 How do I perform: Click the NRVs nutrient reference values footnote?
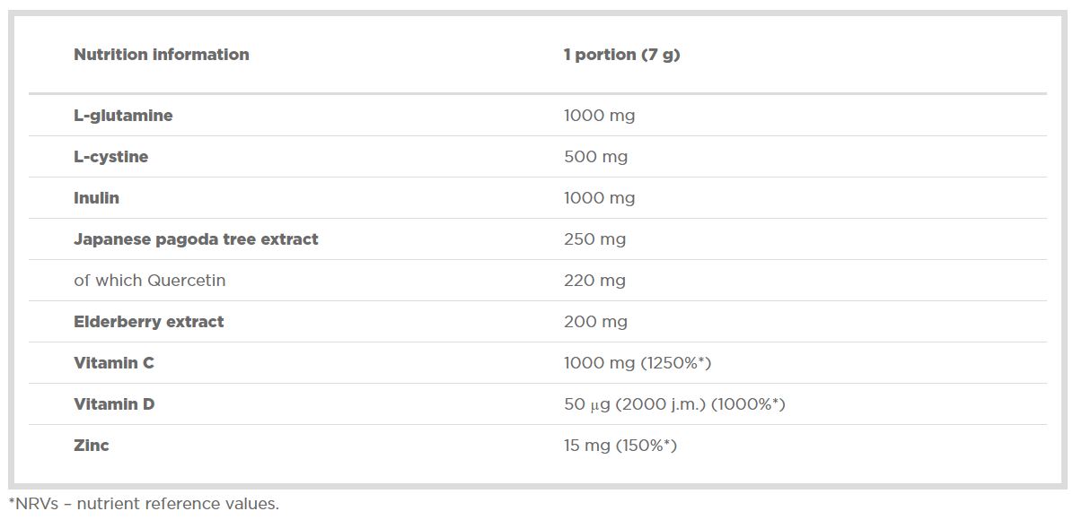pos(144,504)
